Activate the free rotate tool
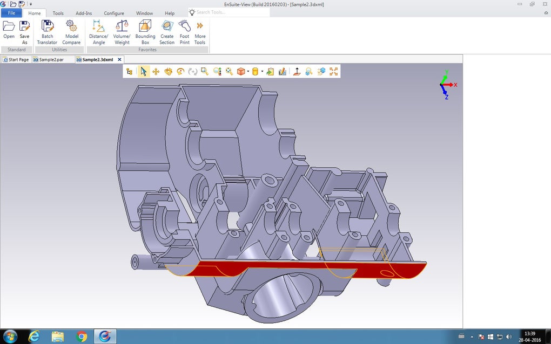Viewport: 551px width, 344px height. 169,72
